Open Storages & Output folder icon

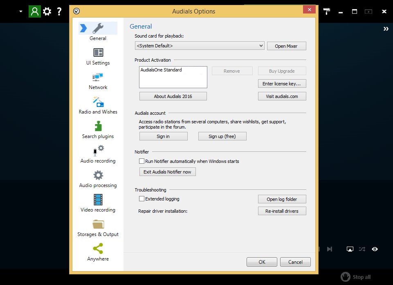tap(98, 224)
